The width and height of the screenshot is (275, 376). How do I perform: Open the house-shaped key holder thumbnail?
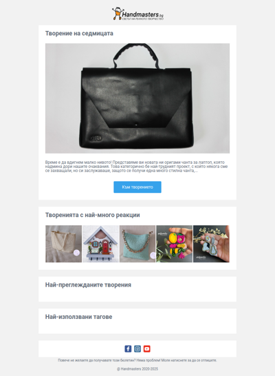pyautogui.click(x=100, y=244)
